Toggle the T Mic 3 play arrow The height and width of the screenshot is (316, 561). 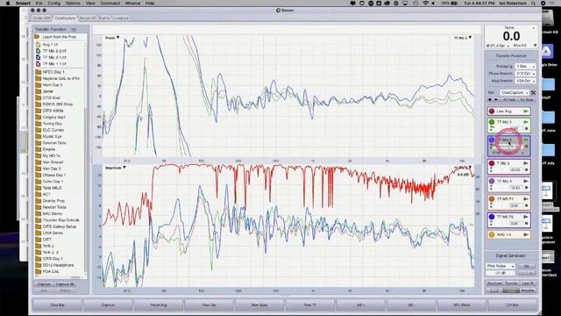pyautogui.click(x=526, y=163)
